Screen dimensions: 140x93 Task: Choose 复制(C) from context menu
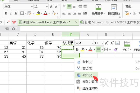107,62
